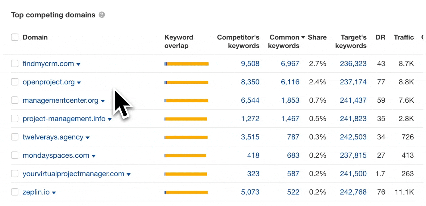Sort by the Traffic column header
This screenshot has height=206, width=426.
[x=404, y=37]
